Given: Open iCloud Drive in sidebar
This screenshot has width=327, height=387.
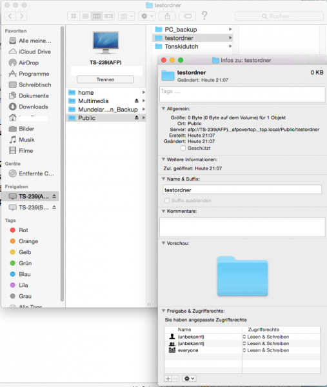Looking at the screenshot, I should click(x=30, y=52).
